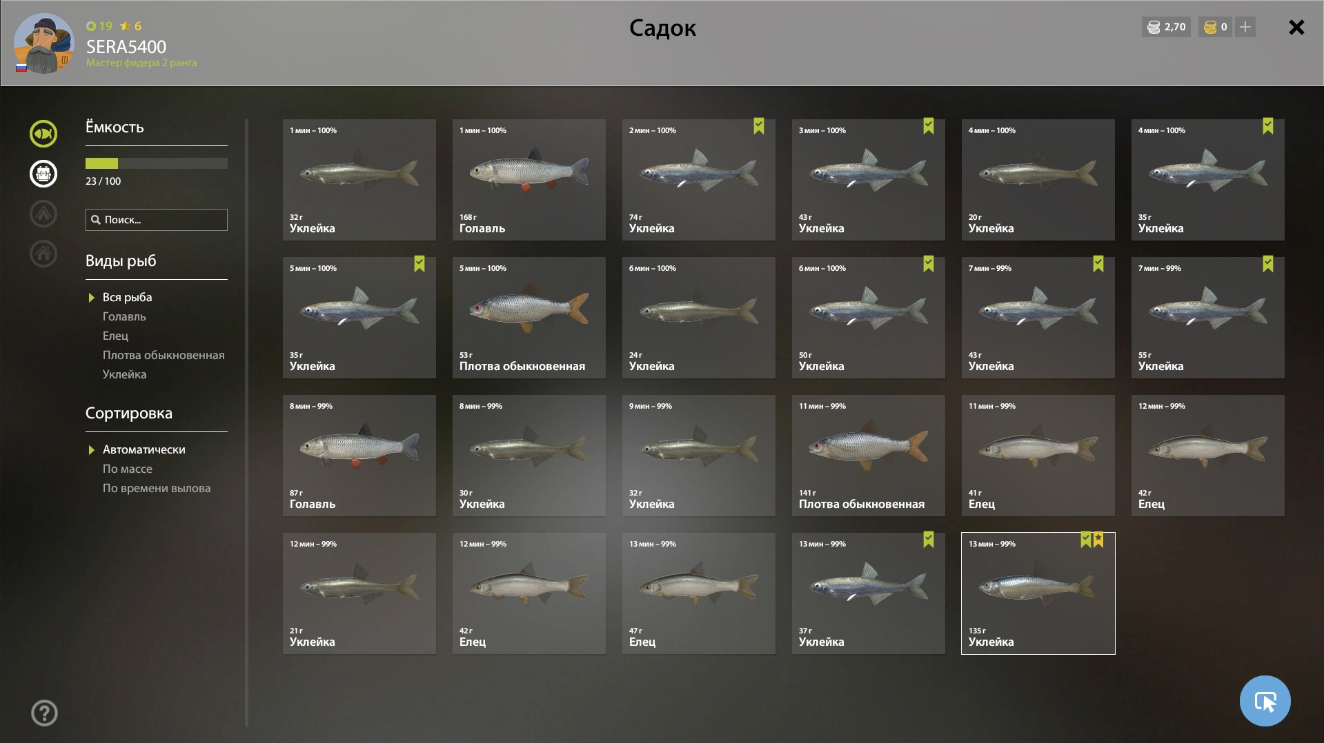Toggle star mark on the 135 g Уклейка card
Screen dimensions: 1324x743
pos(1098,540)
